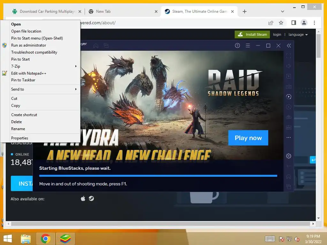Click horizontal scrollbar right arrow

[313, 224]
